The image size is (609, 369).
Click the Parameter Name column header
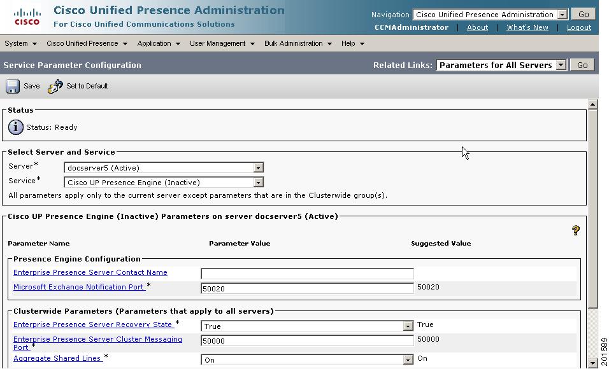39,244
